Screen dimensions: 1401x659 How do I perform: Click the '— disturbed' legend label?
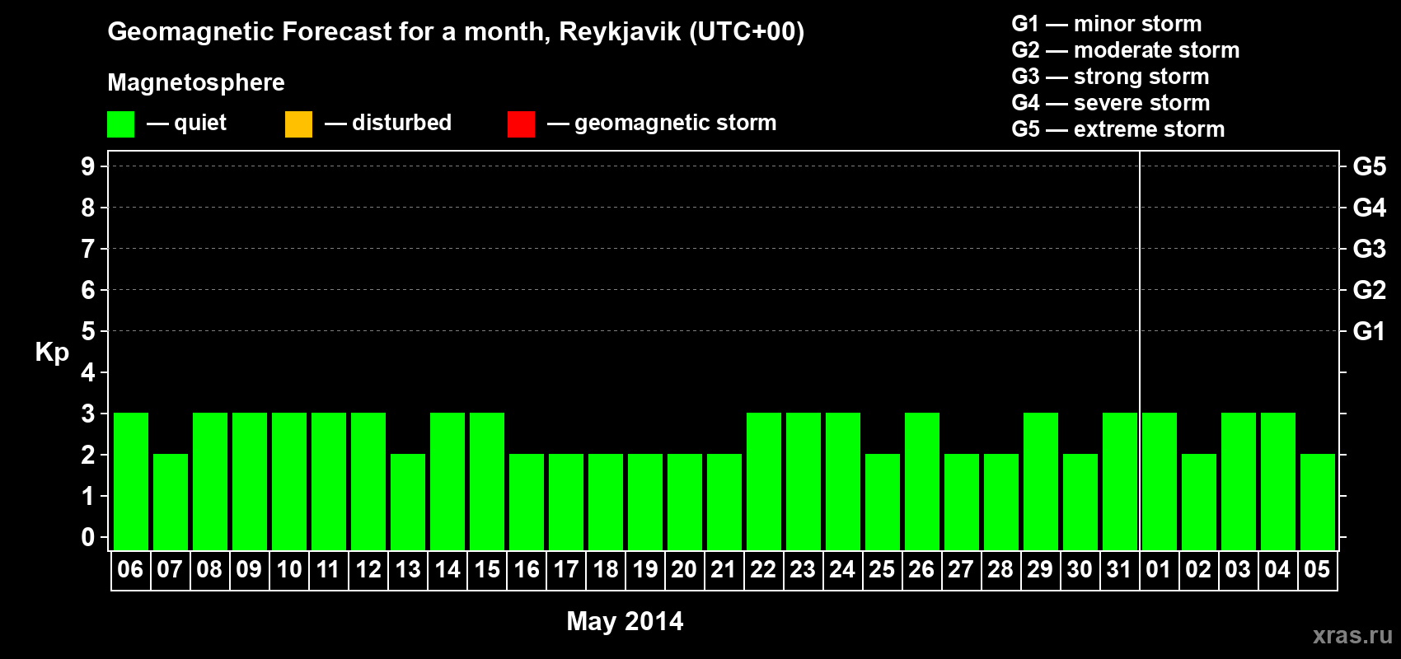388,123
